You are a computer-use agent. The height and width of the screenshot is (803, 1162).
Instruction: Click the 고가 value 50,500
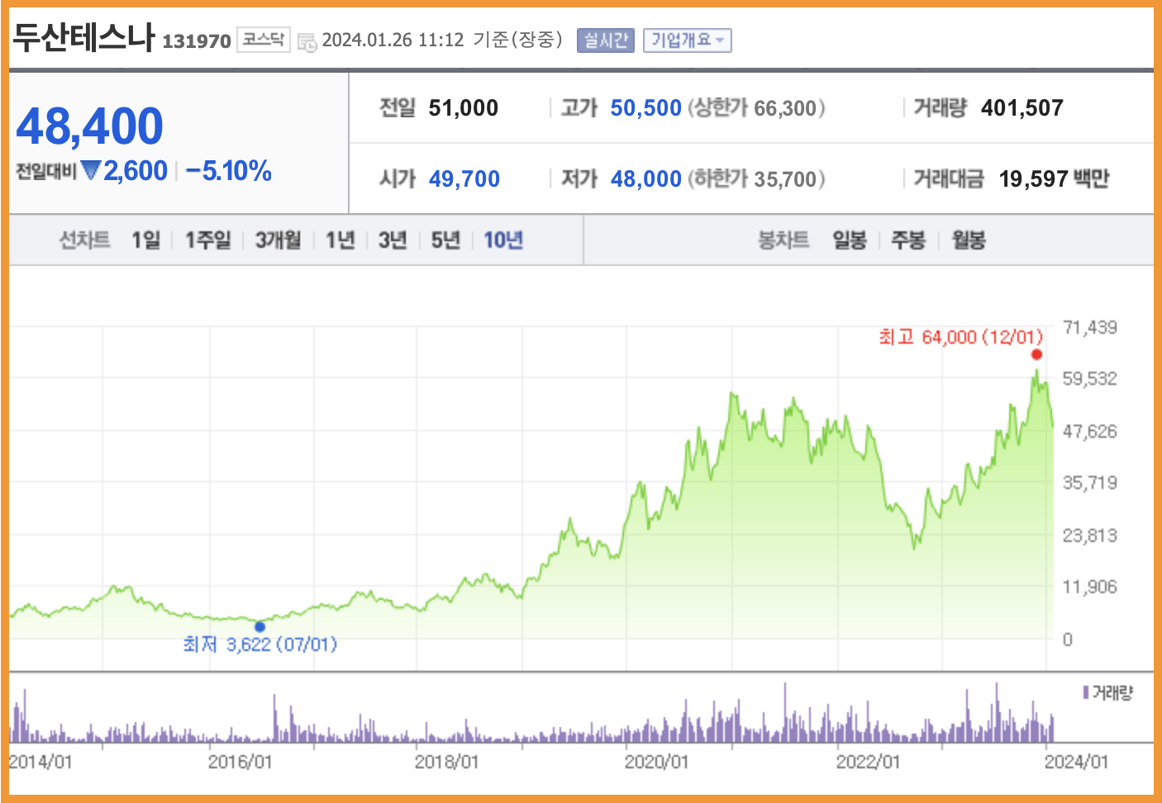pos(646,107)
